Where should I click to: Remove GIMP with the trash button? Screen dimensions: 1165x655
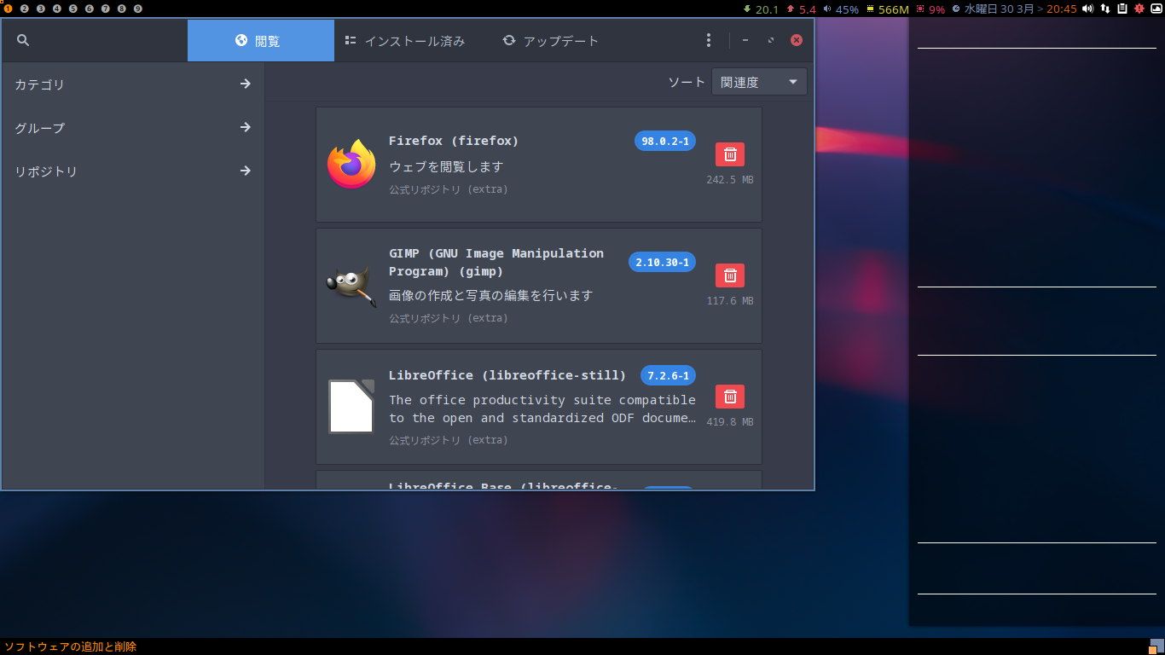pyautogui.click(x=730, y=275)
